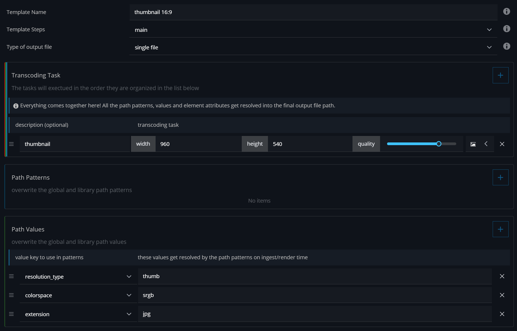
Task: Click the image icon in thumbnail task row
Action: pyautogui.click(x=473, y=144)
